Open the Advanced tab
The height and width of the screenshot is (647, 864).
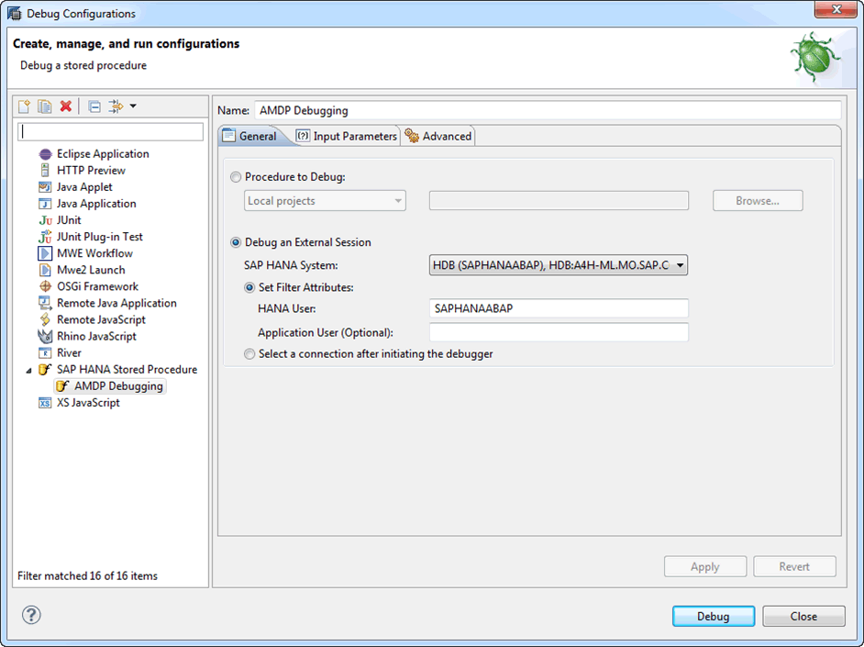438,137
